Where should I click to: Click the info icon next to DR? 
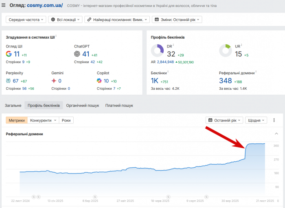(173, 45)
